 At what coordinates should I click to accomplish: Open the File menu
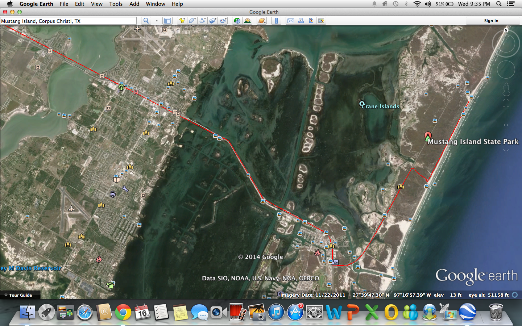pos(64,4)
